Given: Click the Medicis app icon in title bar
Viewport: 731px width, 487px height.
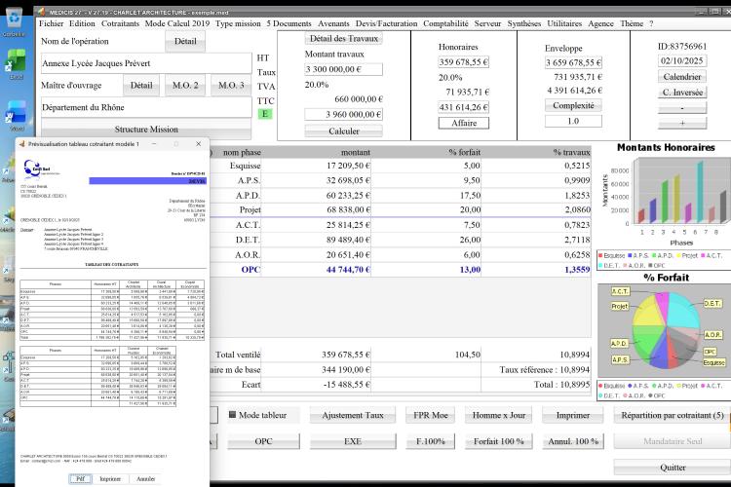Looking at the screenshot, I should point(42,12).
